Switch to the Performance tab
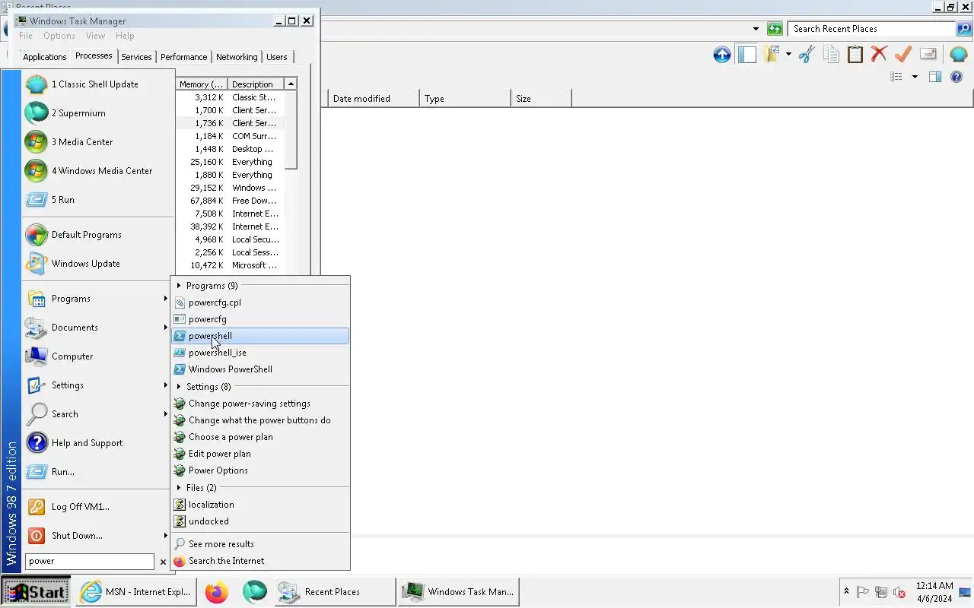This screenshot has width=974, height=608. (x=183, y=57)
